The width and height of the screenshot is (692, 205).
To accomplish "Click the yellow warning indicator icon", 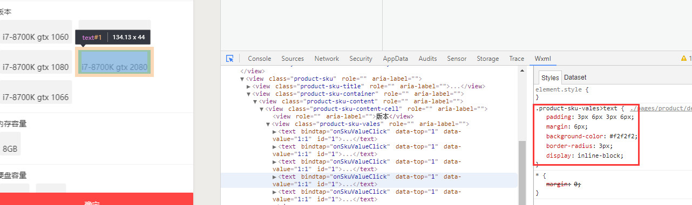I will pyautogui.click(x=684, y=59).
